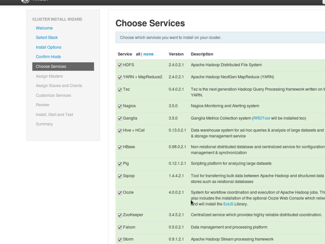Disable the HBase service checkbox
This screenshot has height=244, width=325.
(x=120, y=147)
